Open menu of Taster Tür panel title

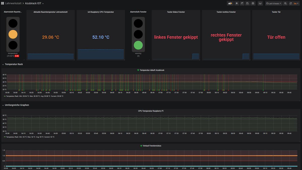[x=276, y=12]
